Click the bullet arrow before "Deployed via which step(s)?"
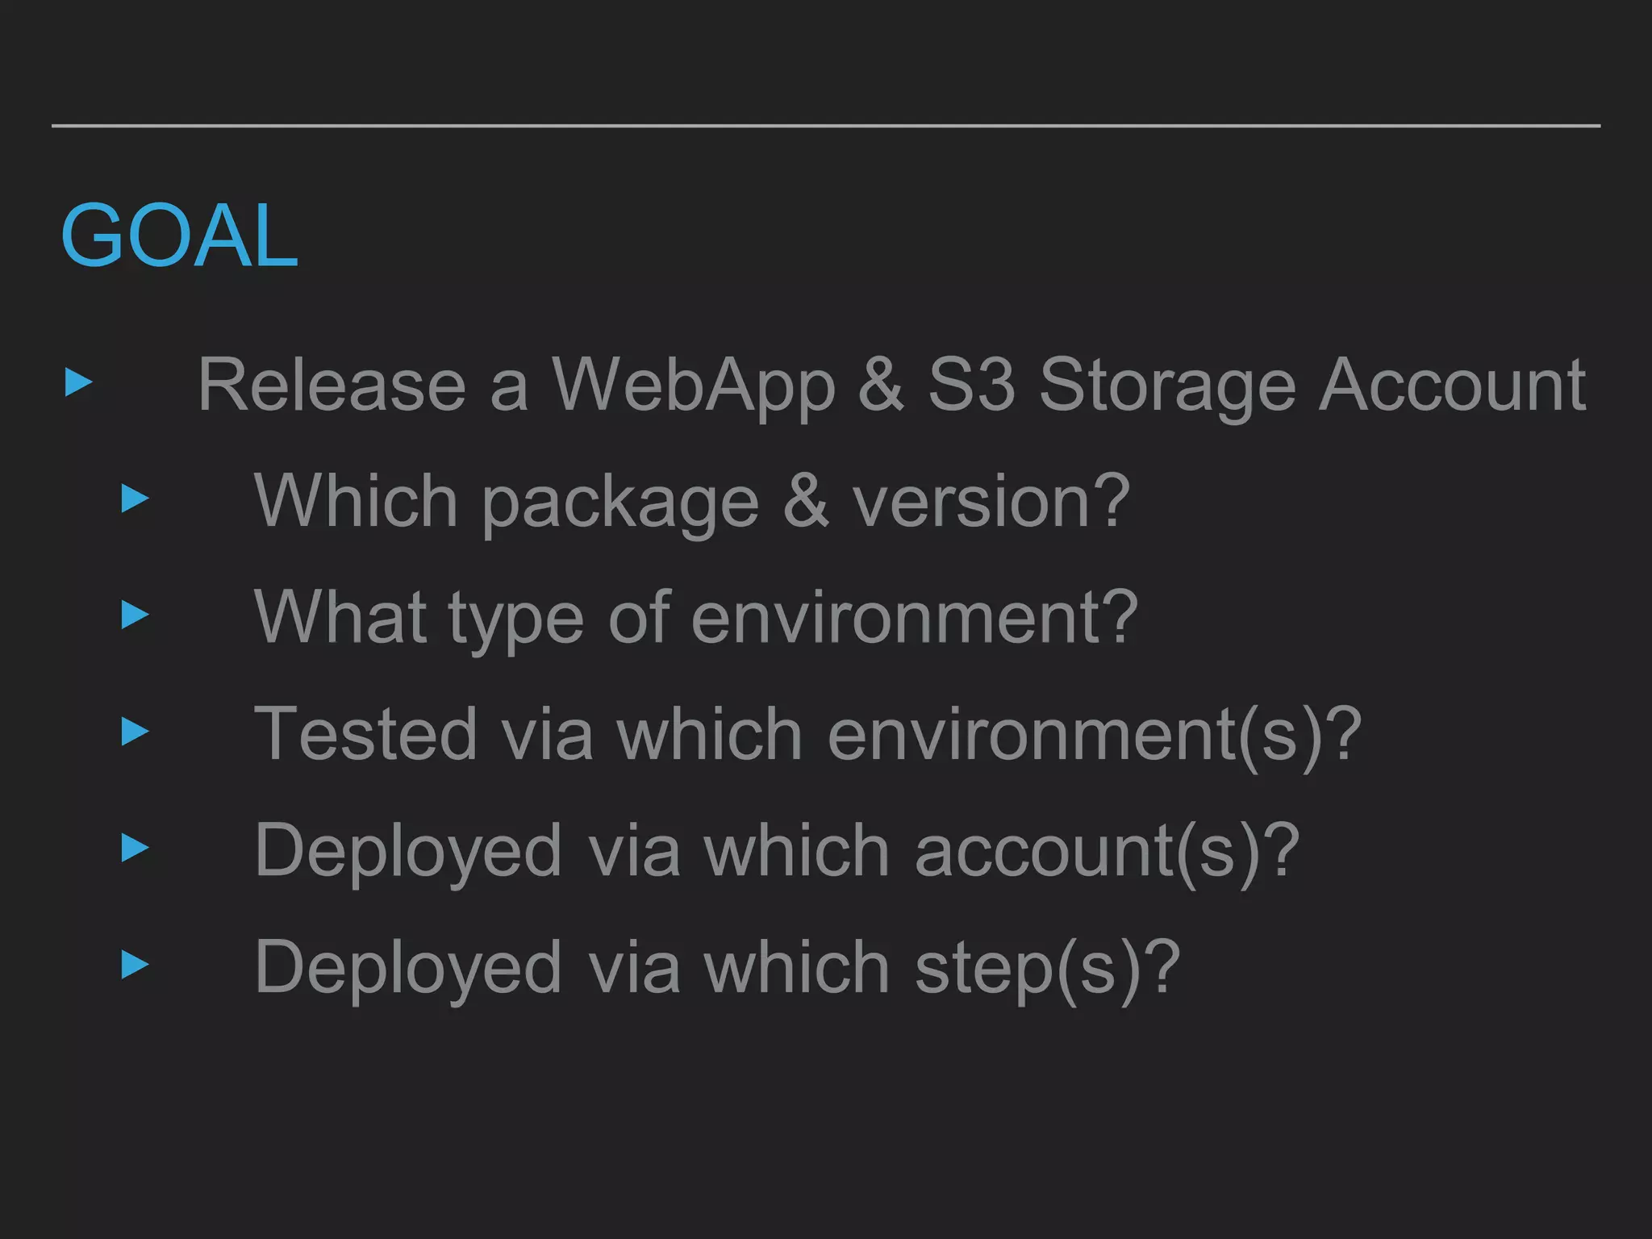Screen dimensions: 1652x1239 pyautogui.click(x=136, y=965)
